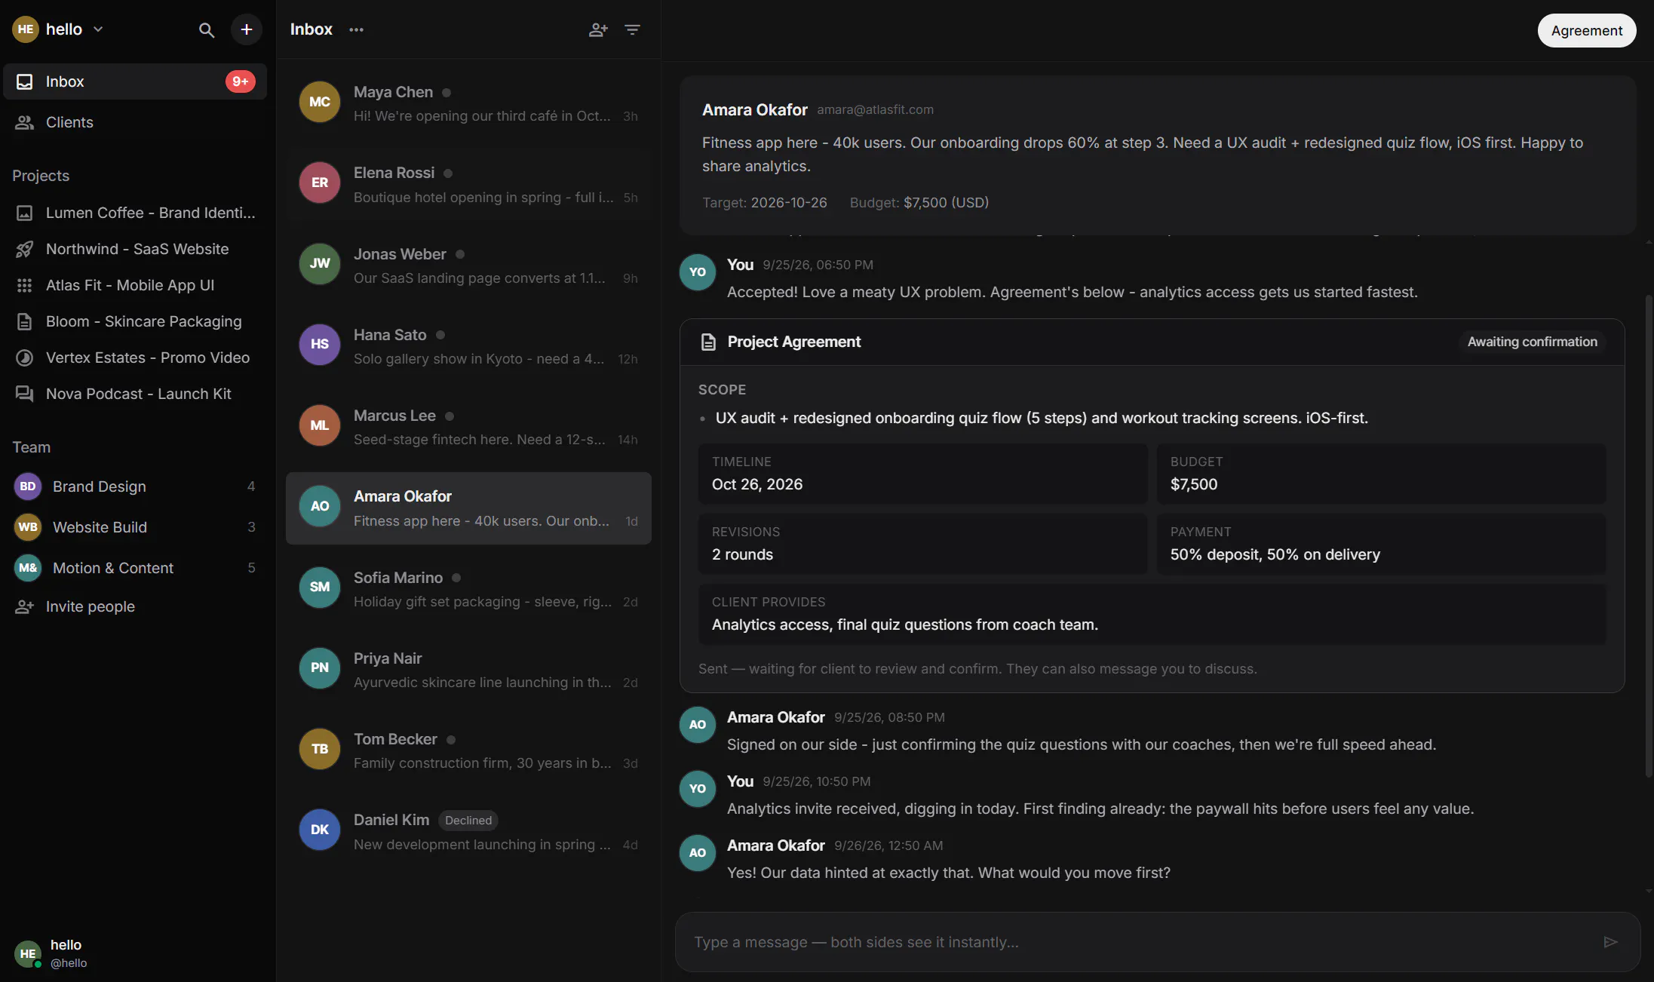Click Amara Okafor AO avatar in list
This screenshot has height=982, width=1654.
[x=320, y=506]
